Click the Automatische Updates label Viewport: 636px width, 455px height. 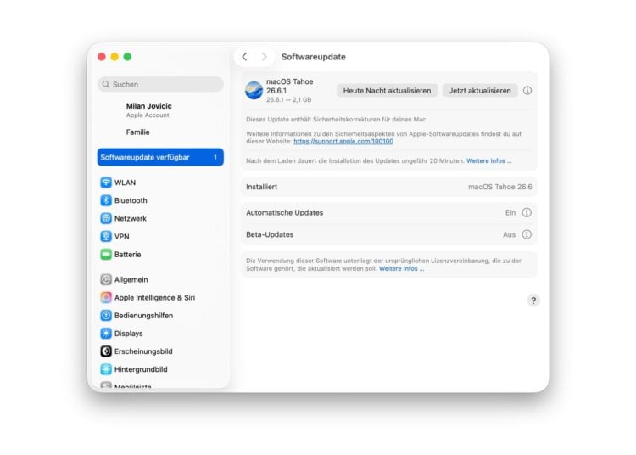point(284,213)
